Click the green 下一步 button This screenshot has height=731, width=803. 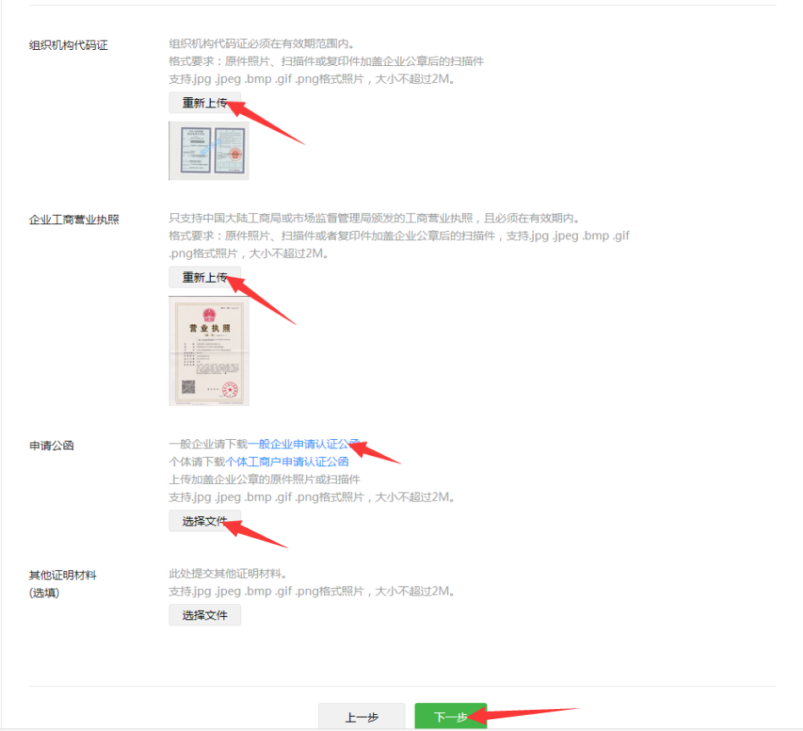tap(451, 716)
